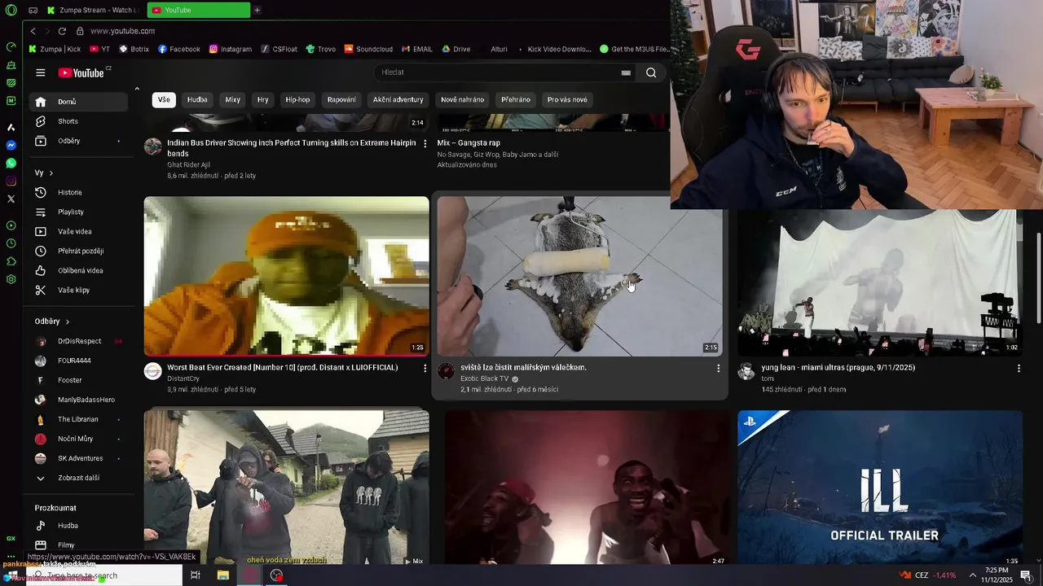Expand the Vy section chevron

(x=51, y=173)
